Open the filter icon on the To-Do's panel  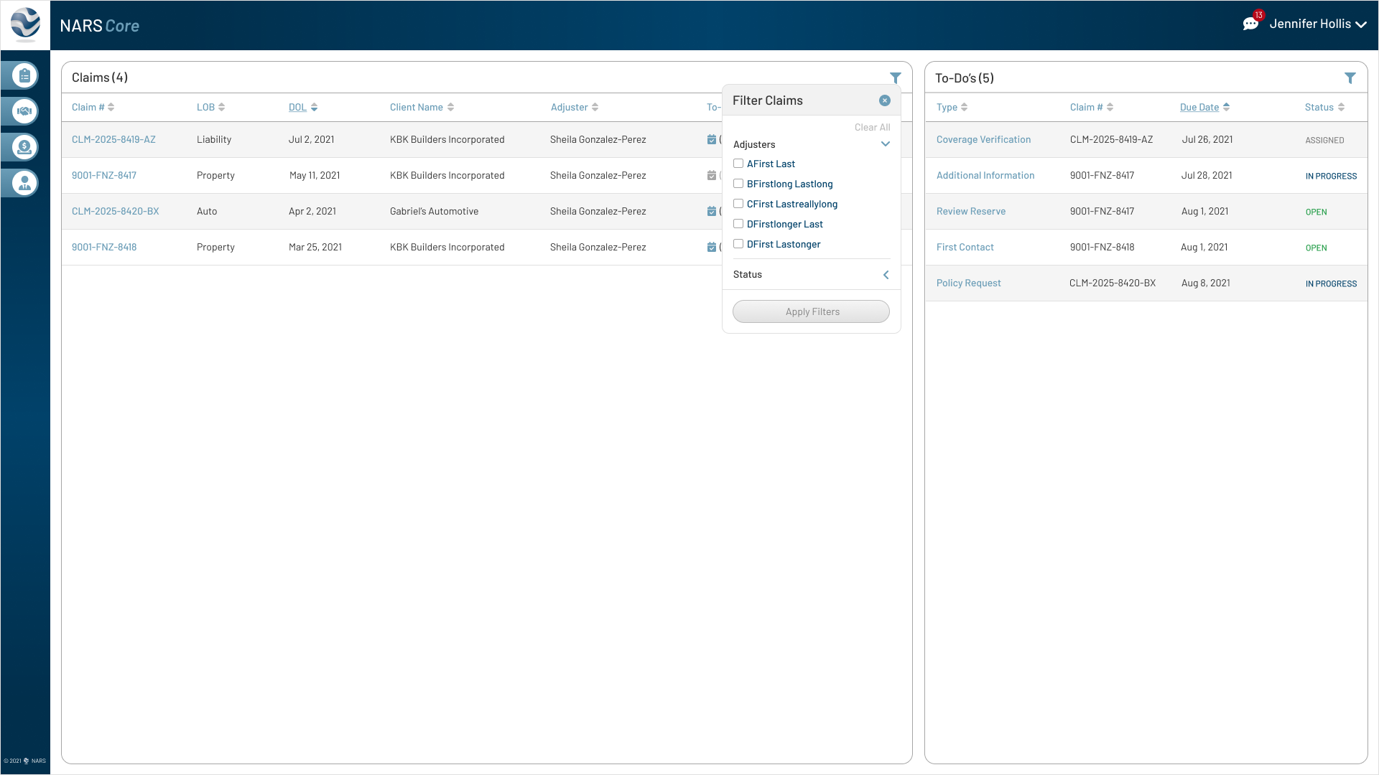[x=1351, y=77]
